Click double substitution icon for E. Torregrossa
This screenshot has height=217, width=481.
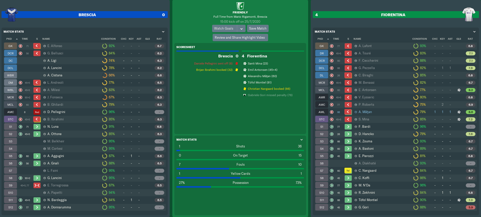(37, 185)
